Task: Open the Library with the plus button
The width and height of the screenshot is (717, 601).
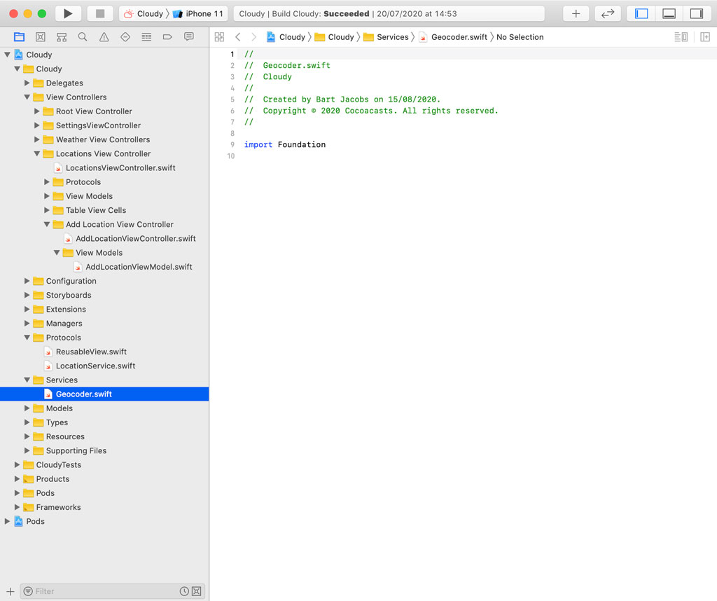Action: click(x=576, y=13)
